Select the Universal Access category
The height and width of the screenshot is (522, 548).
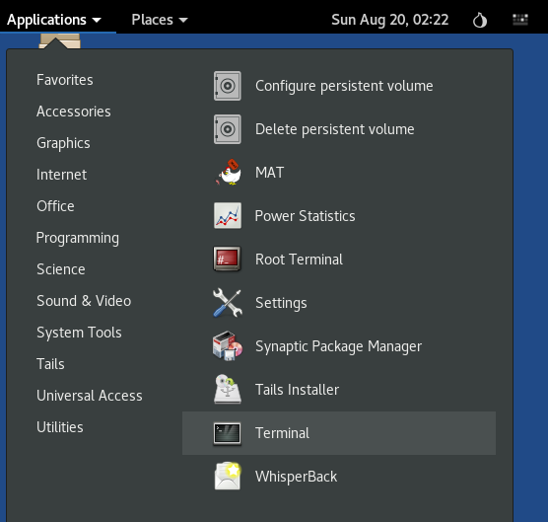[90, 396]
